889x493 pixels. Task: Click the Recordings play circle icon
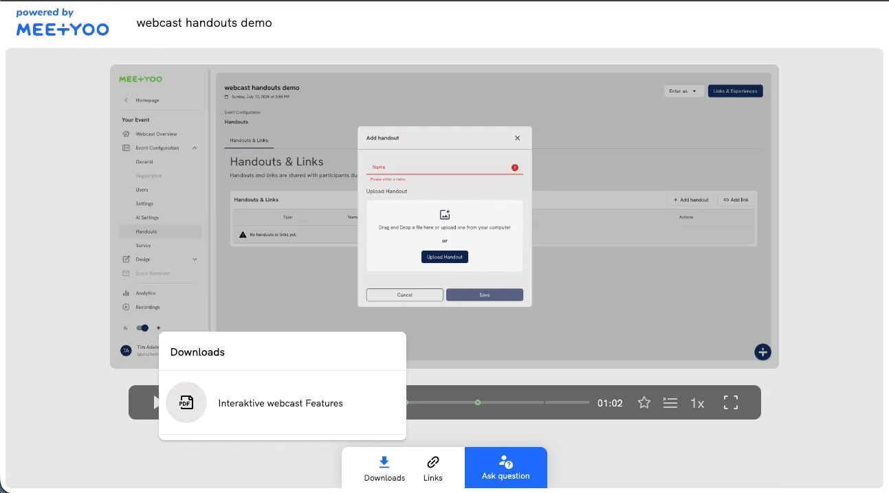126,307
